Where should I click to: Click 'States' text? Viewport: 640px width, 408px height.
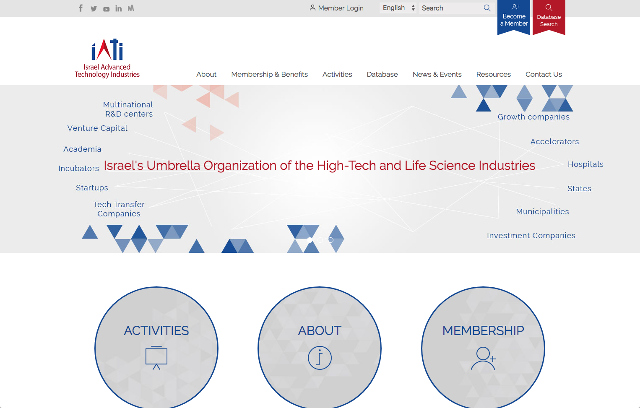click(x=579, y=188)
